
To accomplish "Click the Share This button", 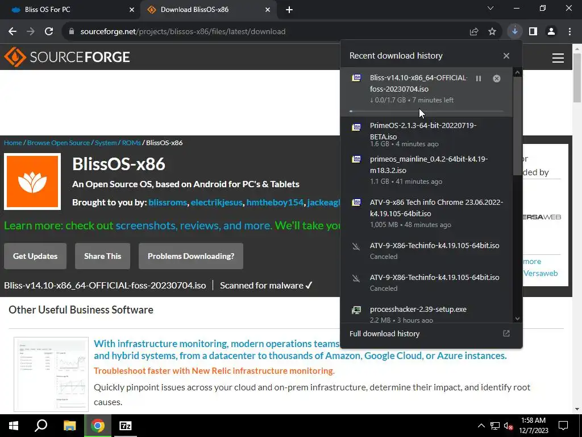I will 102,256.
